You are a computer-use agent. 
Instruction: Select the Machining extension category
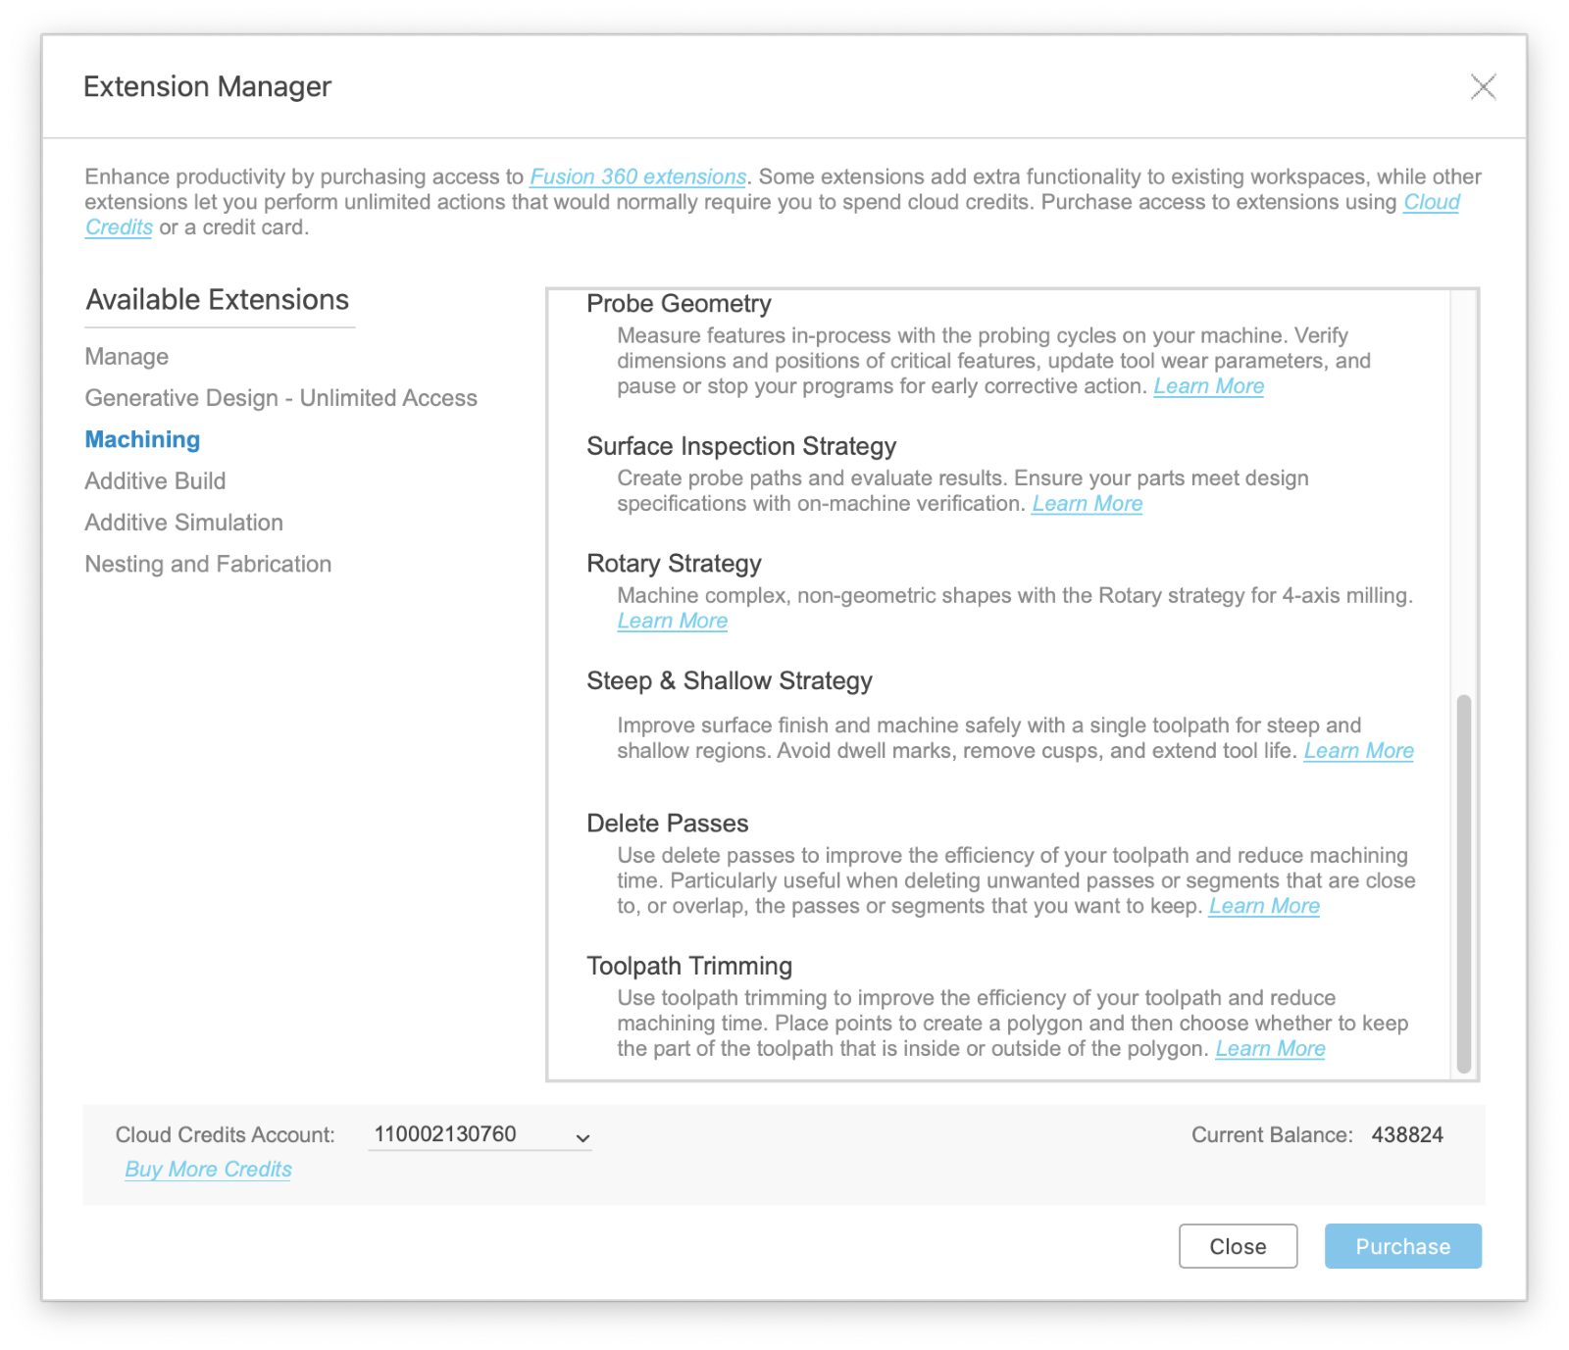coord(142,440)
